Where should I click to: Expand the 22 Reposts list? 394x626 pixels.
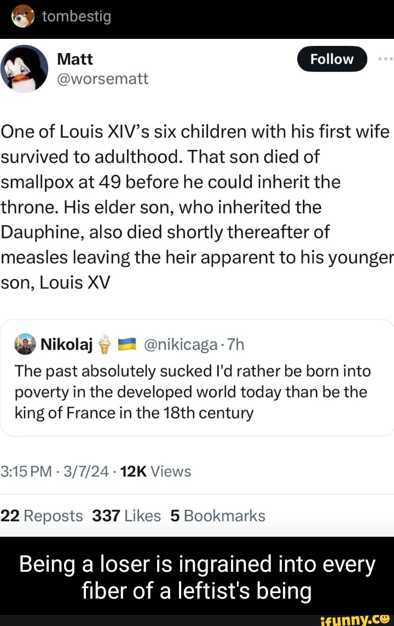(x=43, y=515)
